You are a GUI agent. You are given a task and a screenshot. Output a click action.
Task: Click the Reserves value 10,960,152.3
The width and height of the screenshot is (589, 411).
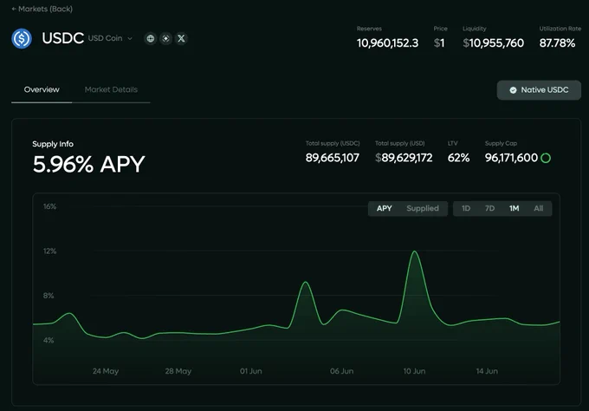click(387, 42)
